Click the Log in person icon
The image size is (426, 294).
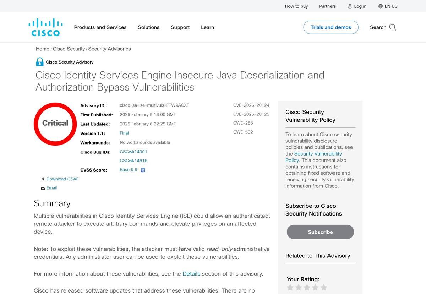(350, 6)
